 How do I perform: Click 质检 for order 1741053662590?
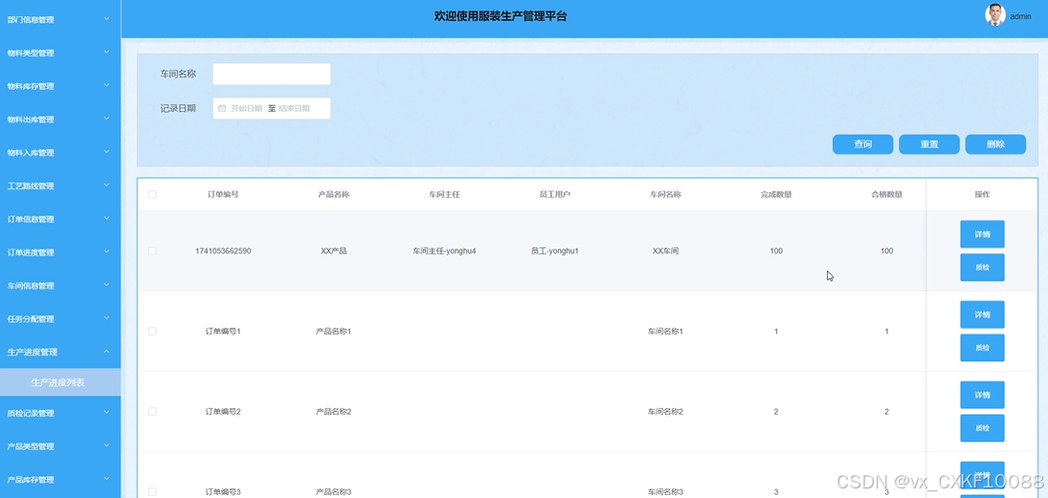coord(982,267)
